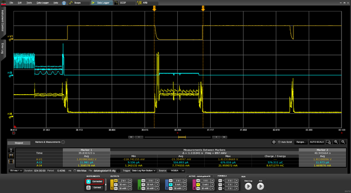Open the Trigger Data Log Run Button dropdown
The image size is (351, 193).
144,171
